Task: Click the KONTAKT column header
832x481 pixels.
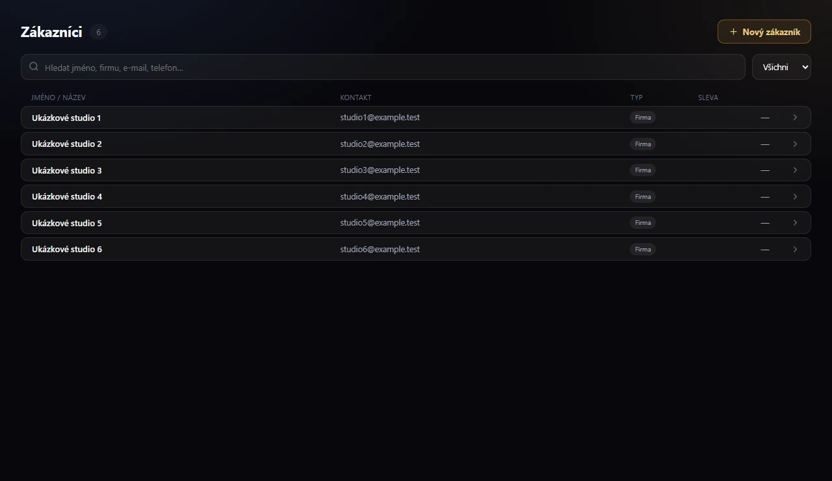Action: [356, 97]
